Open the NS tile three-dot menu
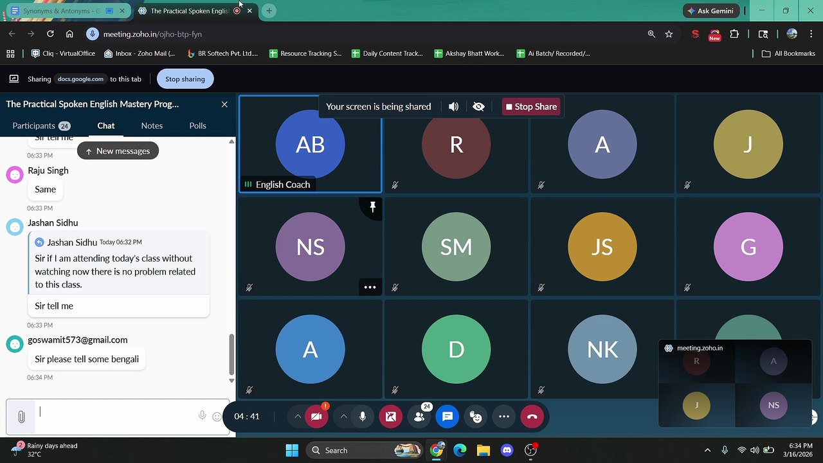 (x=370, y=287)
